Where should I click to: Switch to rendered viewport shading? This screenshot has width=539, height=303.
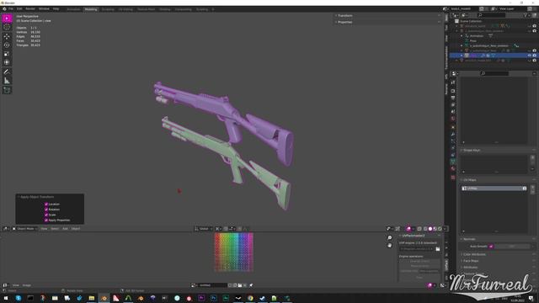tap(440, 229)
